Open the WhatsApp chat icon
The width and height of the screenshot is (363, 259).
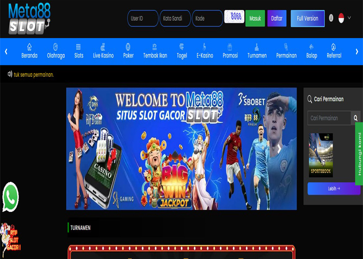click(10, 197)
